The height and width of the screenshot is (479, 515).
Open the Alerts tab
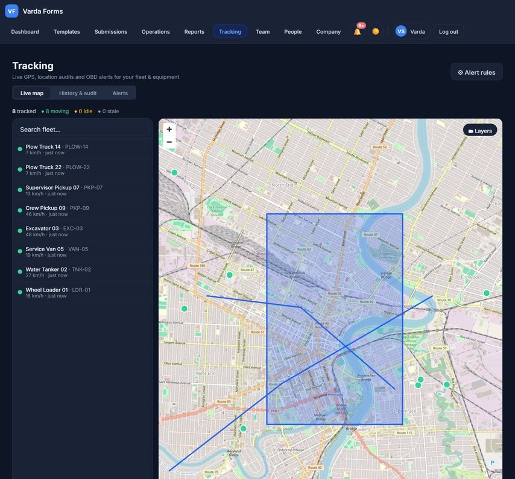[x=120, y=93]
